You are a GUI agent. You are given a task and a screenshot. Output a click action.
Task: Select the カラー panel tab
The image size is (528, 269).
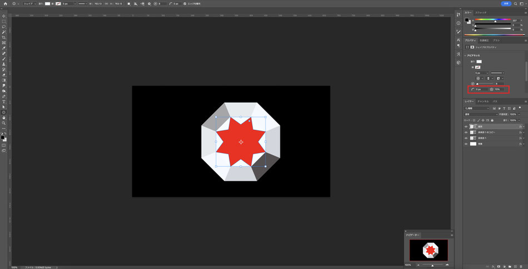468,12
